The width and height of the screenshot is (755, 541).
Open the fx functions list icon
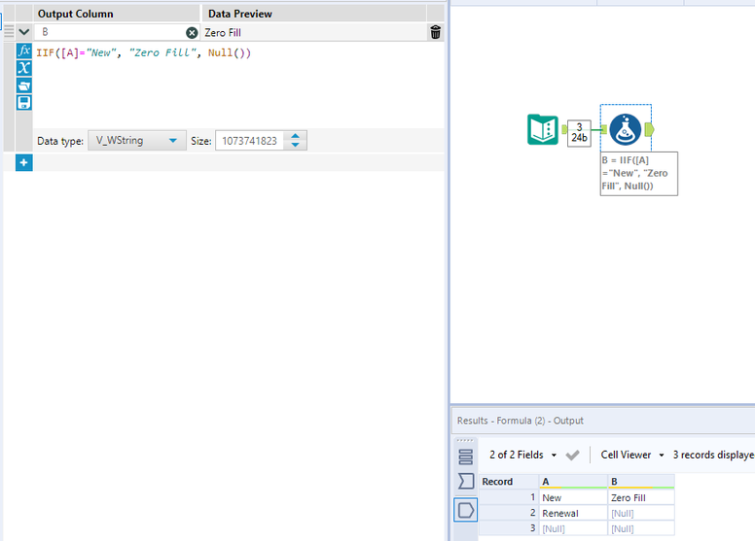[x=23, y=51]
